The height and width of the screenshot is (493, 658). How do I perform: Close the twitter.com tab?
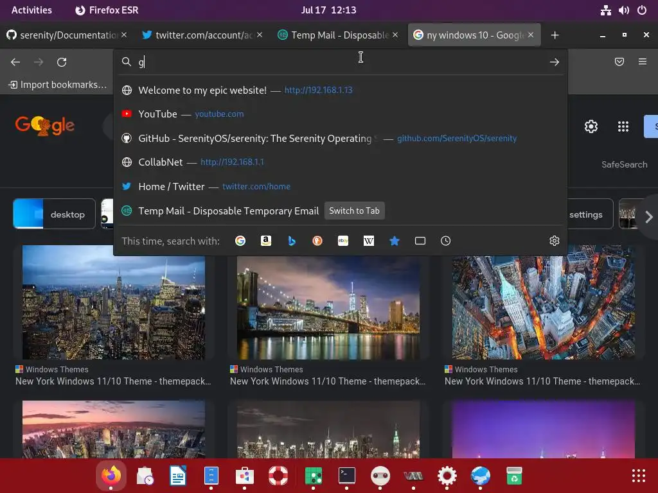click(x=260, y=35)
